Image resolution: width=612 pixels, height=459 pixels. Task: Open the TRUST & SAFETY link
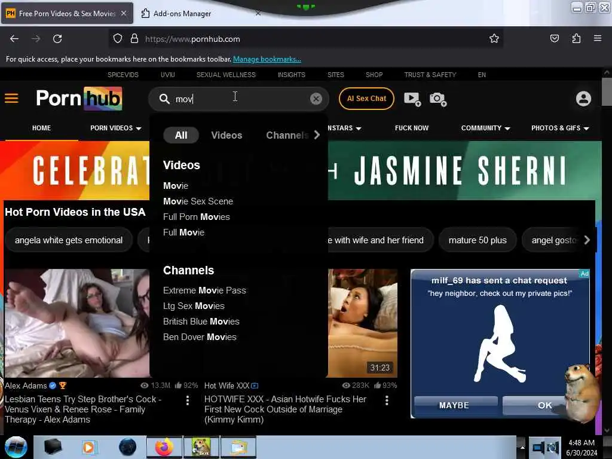click(430, 75)
